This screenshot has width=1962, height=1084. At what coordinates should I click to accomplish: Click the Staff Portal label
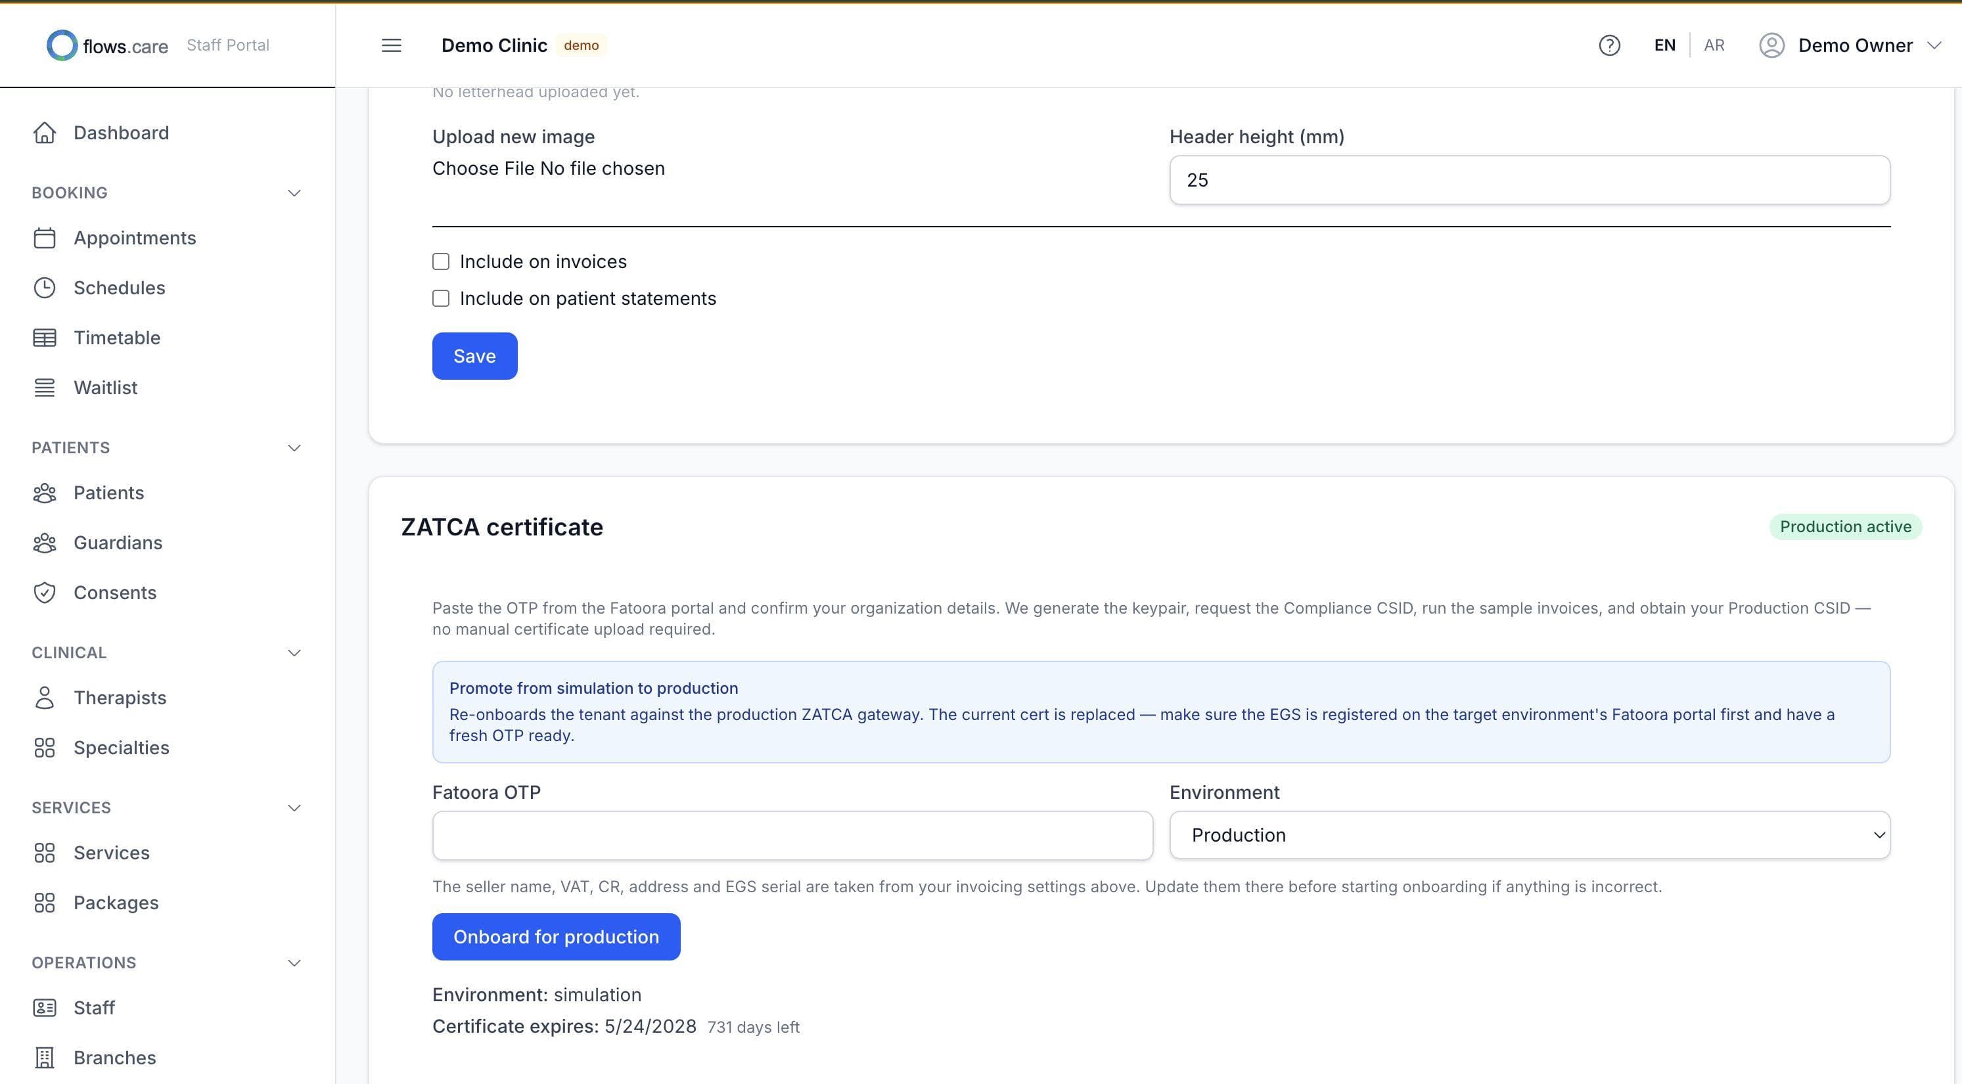(x=228, y=45)
